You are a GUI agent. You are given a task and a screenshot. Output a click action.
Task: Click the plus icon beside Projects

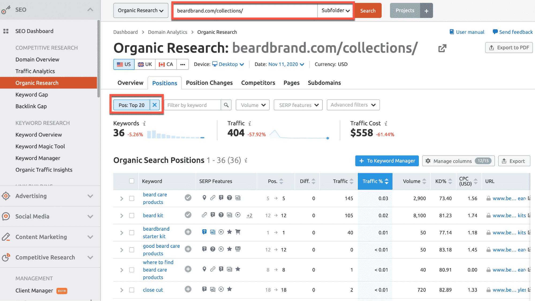click(426, 11)
